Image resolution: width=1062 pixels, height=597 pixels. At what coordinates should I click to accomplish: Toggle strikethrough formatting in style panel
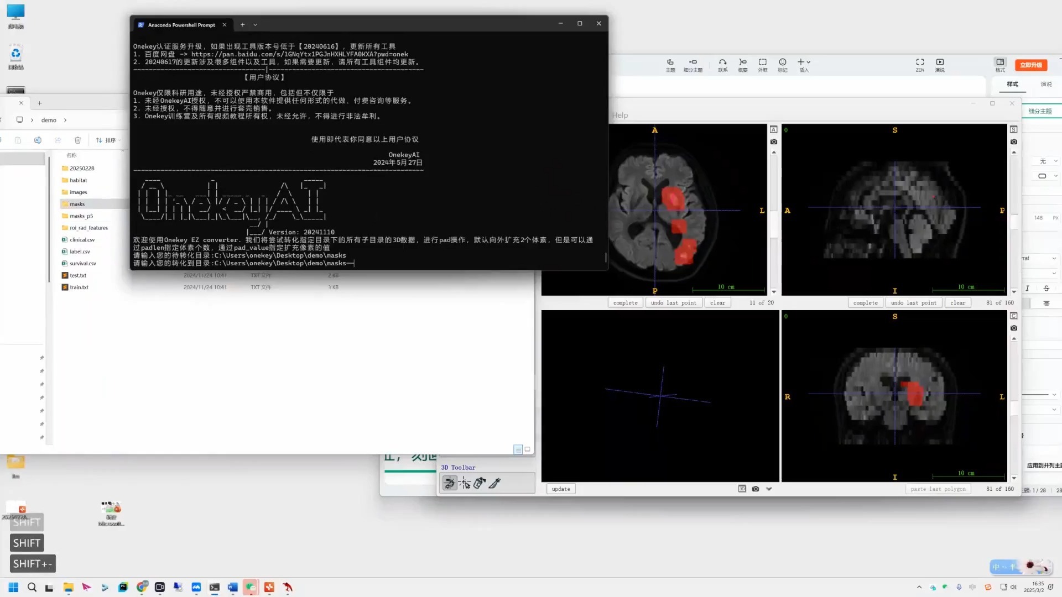point(1046,288)
